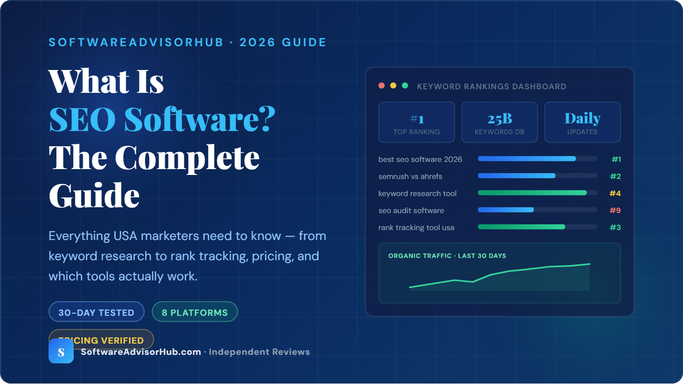
Task: Open the #1 Top Ranking card
Action: coord(417,122)
